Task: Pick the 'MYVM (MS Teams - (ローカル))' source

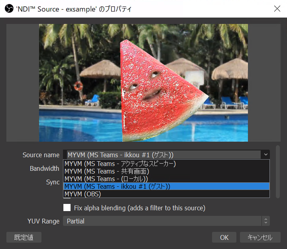Action: point(166,179)
